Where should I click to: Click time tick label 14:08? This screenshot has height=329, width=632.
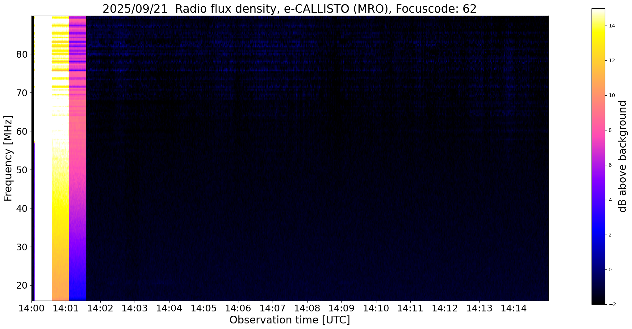307,308
